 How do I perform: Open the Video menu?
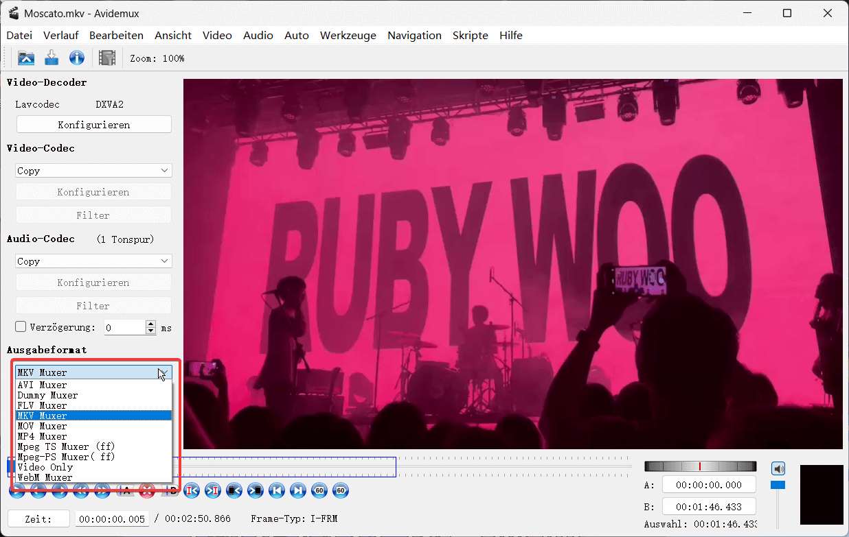click(217, 35)
